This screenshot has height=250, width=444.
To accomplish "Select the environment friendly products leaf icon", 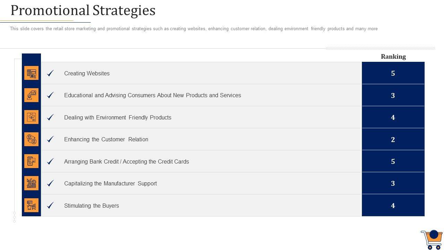I will (31, 117).
